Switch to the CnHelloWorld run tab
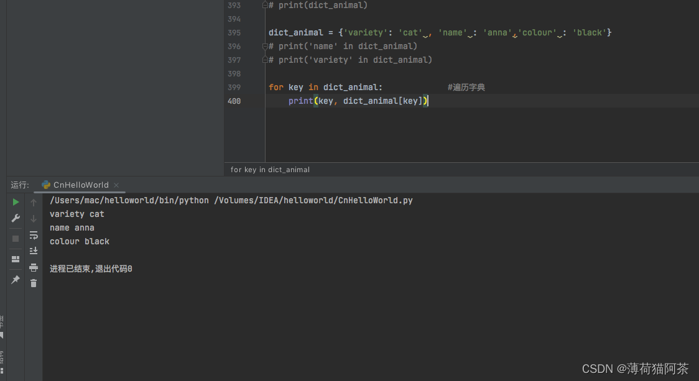Screen dimensions: 699x381 click(81, 185)
